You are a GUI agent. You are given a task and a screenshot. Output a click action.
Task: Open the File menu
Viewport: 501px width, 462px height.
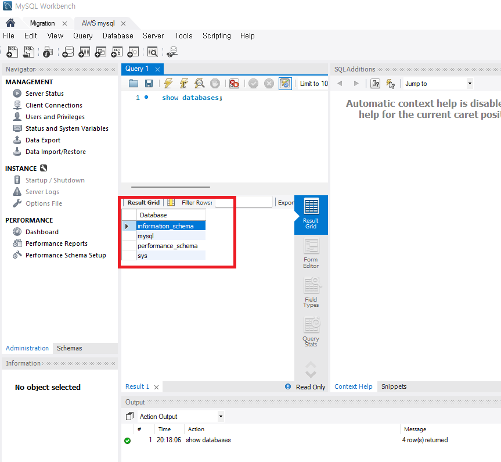(9, 36)
